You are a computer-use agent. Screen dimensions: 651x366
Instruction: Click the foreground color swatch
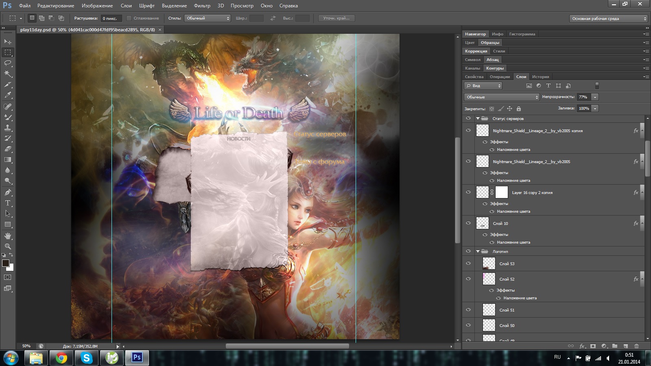point(6,263)
